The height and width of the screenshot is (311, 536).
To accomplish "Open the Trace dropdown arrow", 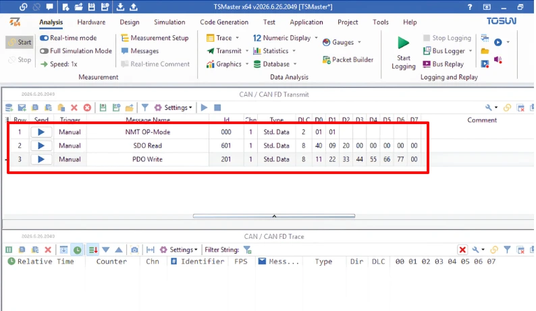I will 237,38.
